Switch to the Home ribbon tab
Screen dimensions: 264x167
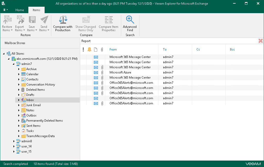(20, 10)
